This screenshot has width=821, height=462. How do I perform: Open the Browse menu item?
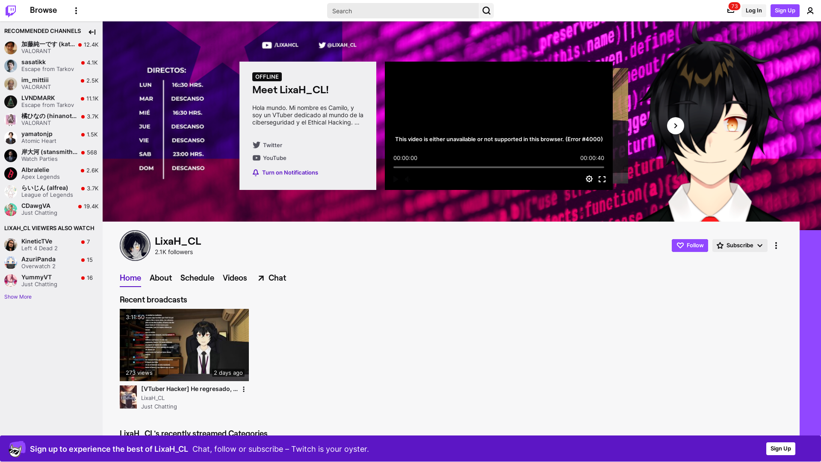coord(43,10)
